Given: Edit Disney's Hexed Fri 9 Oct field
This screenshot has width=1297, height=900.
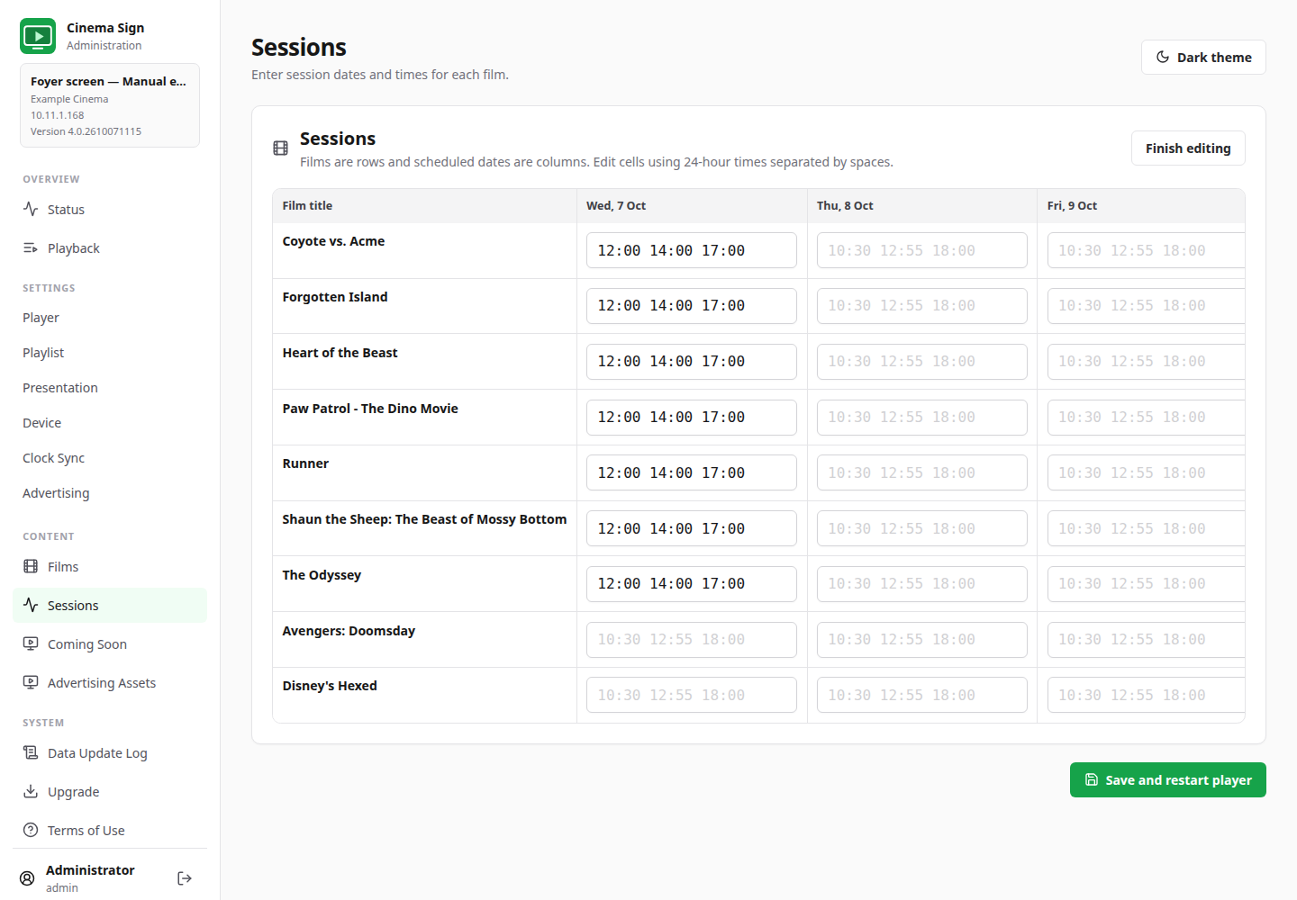Looking at the screenshot, I should coord(1147,695).
